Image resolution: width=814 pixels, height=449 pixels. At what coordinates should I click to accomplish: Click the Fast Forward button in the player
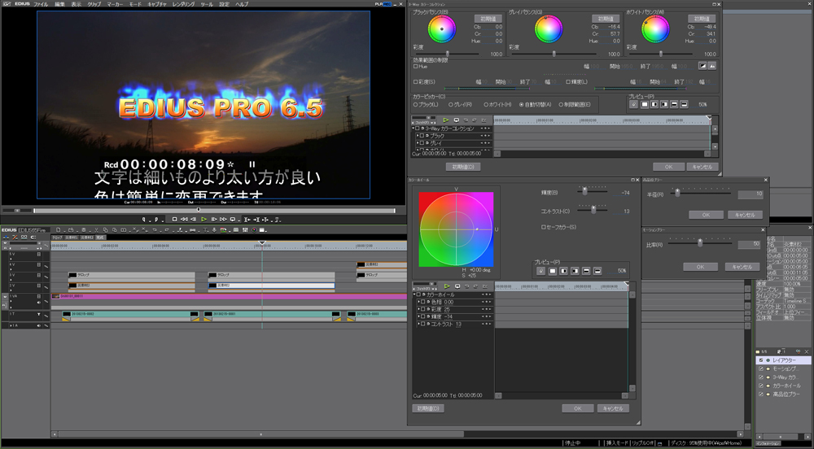223,220
